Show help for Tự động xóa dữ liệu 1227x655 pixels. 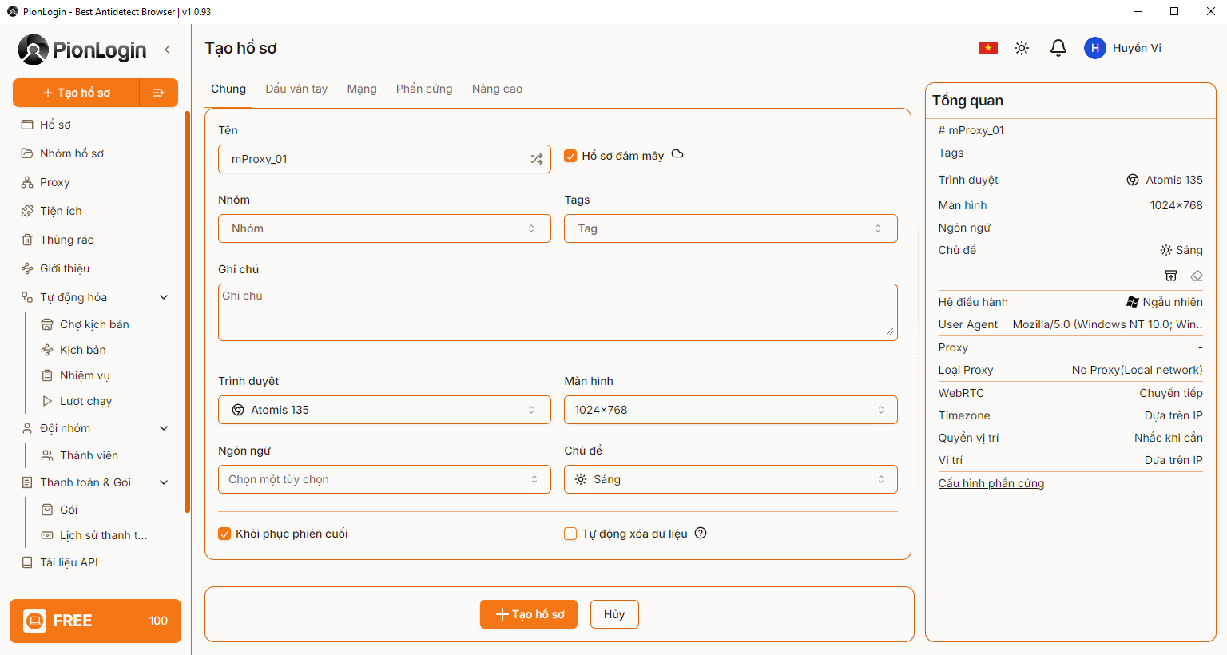pos(701,533)
